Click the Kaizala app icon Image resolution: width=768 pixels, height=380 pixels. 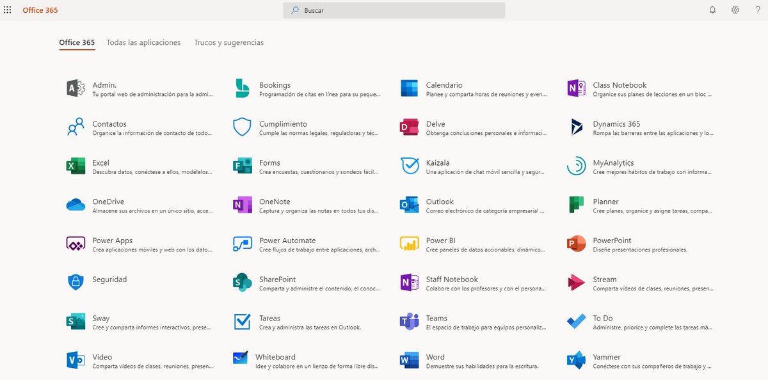tap(409, 166)
